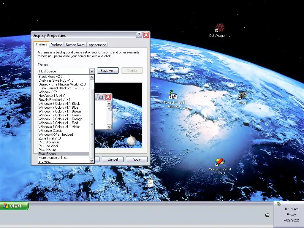Image resolution: width=304 pixels, height=228 pixels.
Task: Click the Cancel button
Action: (x=113, y=159)
